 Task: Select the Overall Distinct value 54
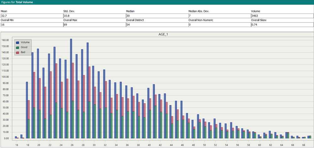tap(157, 25)
